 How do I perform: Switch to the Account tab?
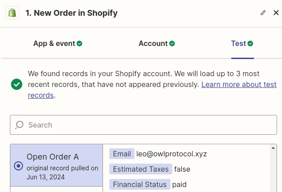tap(153, 44)
